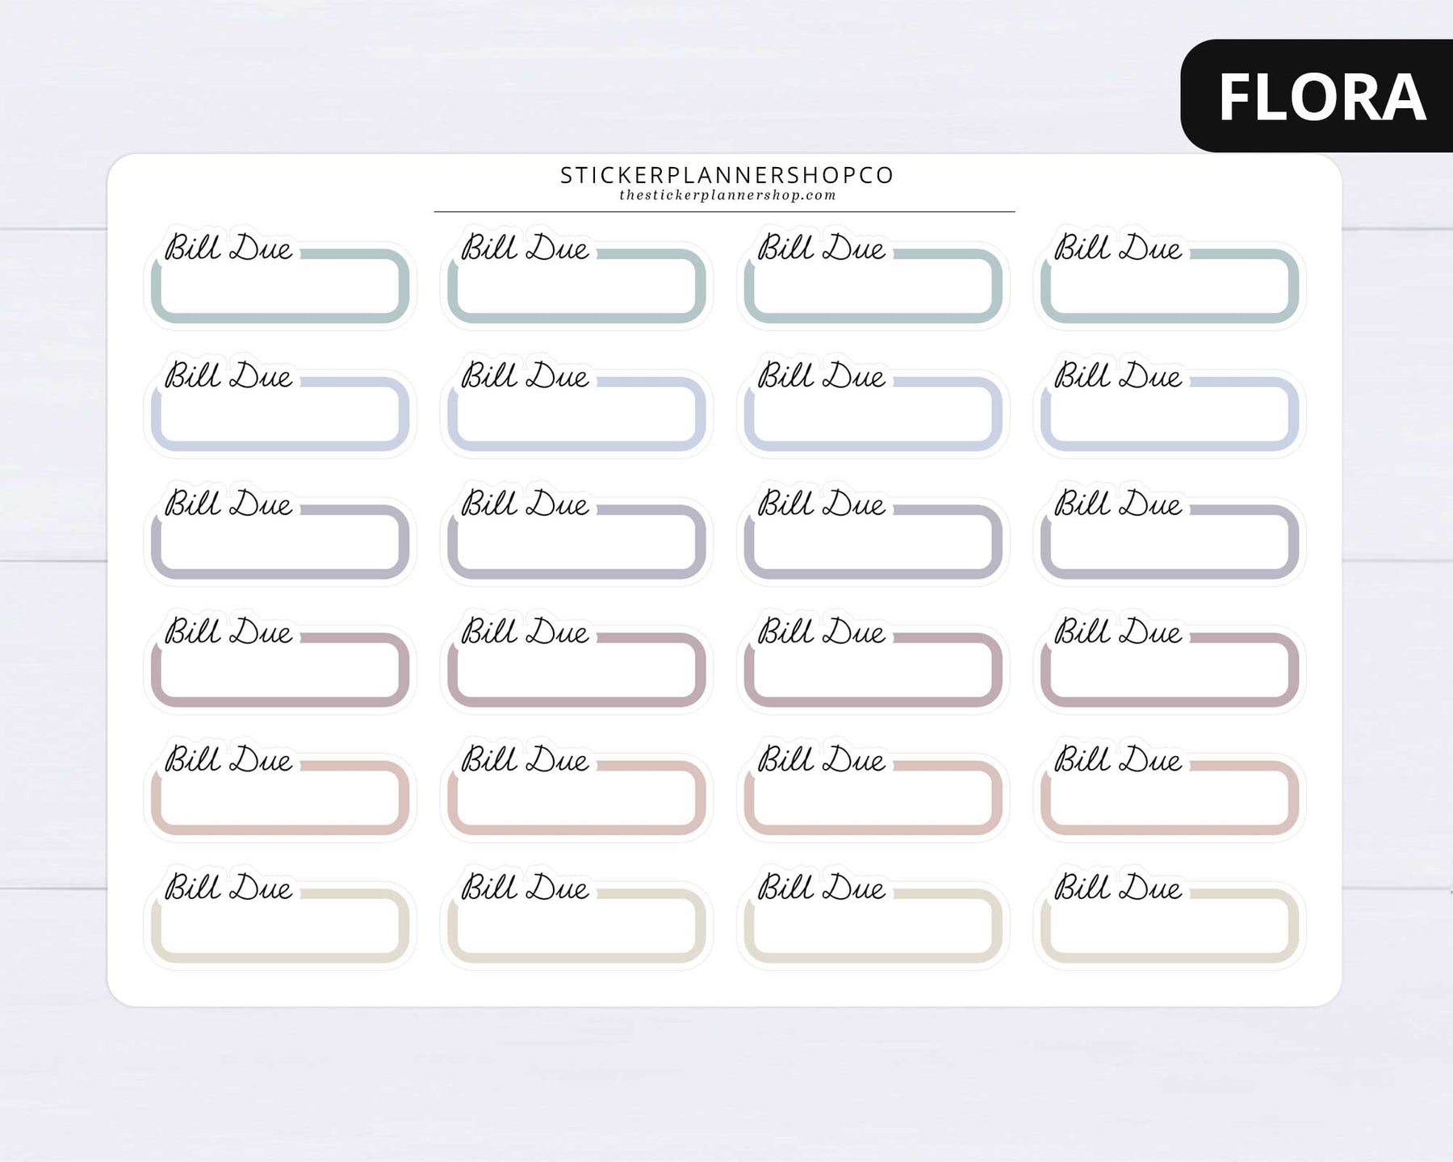
Task: Click second mauve Bill Due sticker
Action: [576, 660]
